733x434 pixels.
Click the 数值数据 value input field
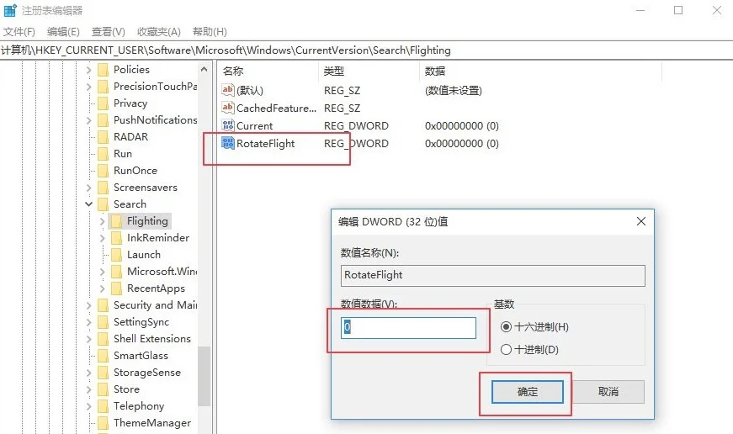[x=408, y=327]
